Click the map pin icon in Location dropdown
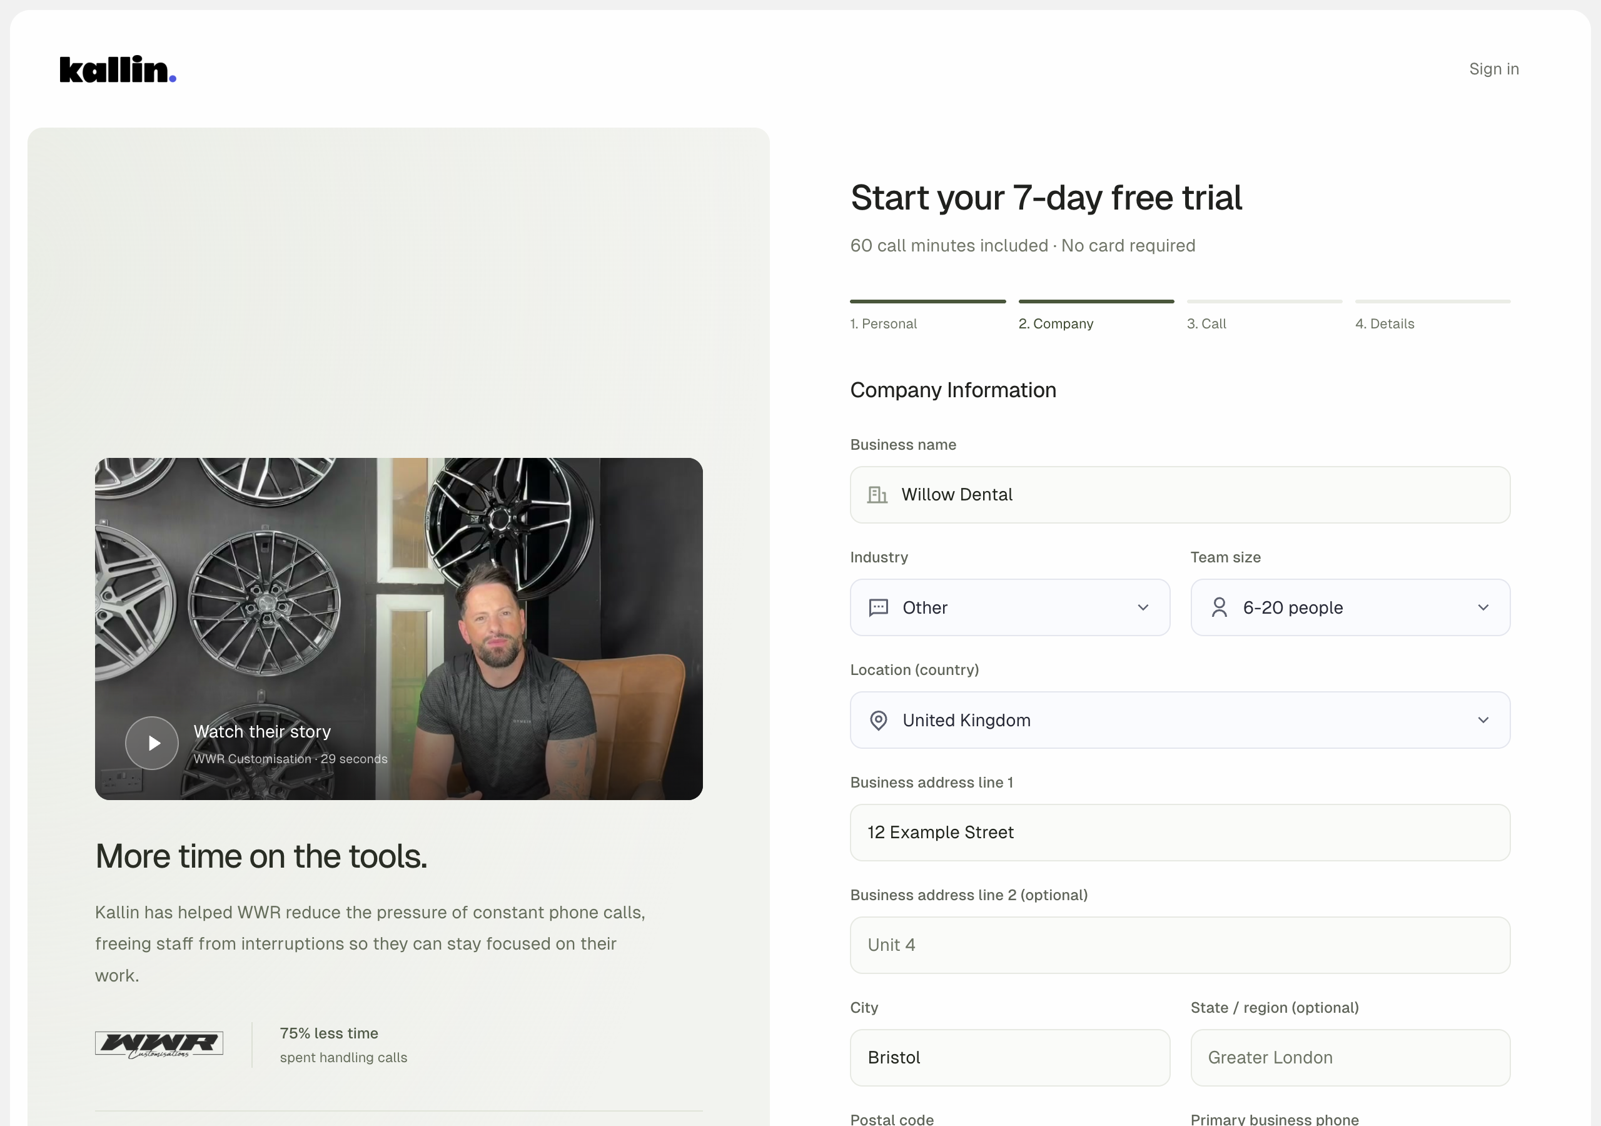Screen dimensions: 1601x1126 coord(879,720)
